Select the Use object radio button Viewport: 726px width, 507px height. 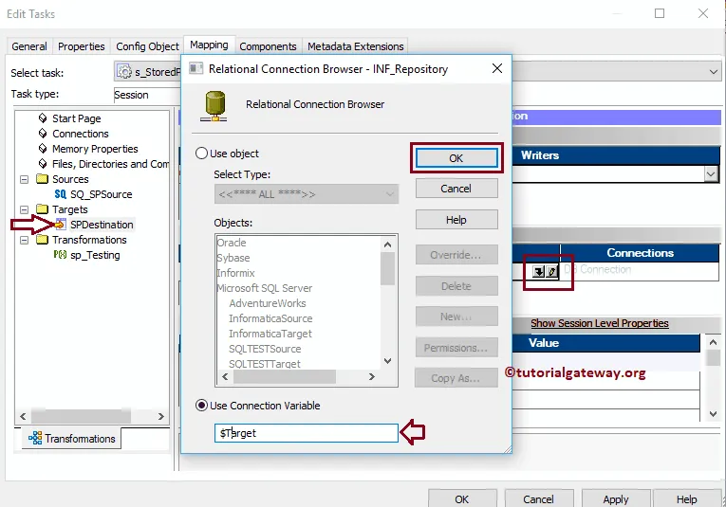coord(201,154)
